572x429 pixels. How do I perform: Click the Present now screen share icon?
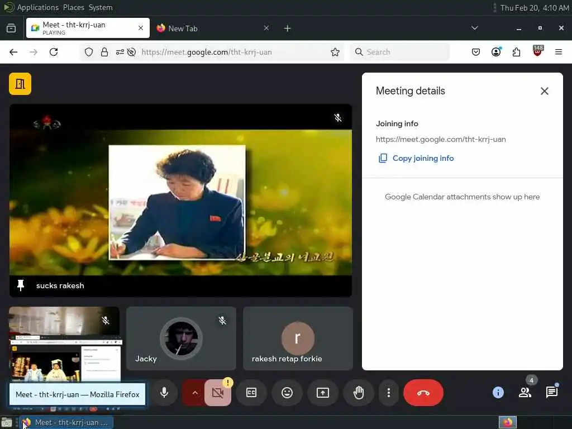323,393
